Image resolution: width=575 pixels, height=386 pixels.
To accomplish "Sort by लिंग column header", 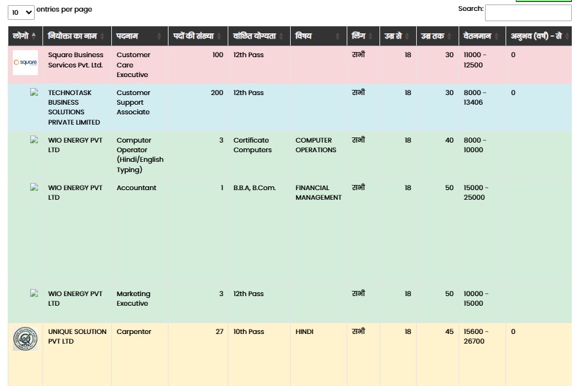I will click(x=363, y=36).
